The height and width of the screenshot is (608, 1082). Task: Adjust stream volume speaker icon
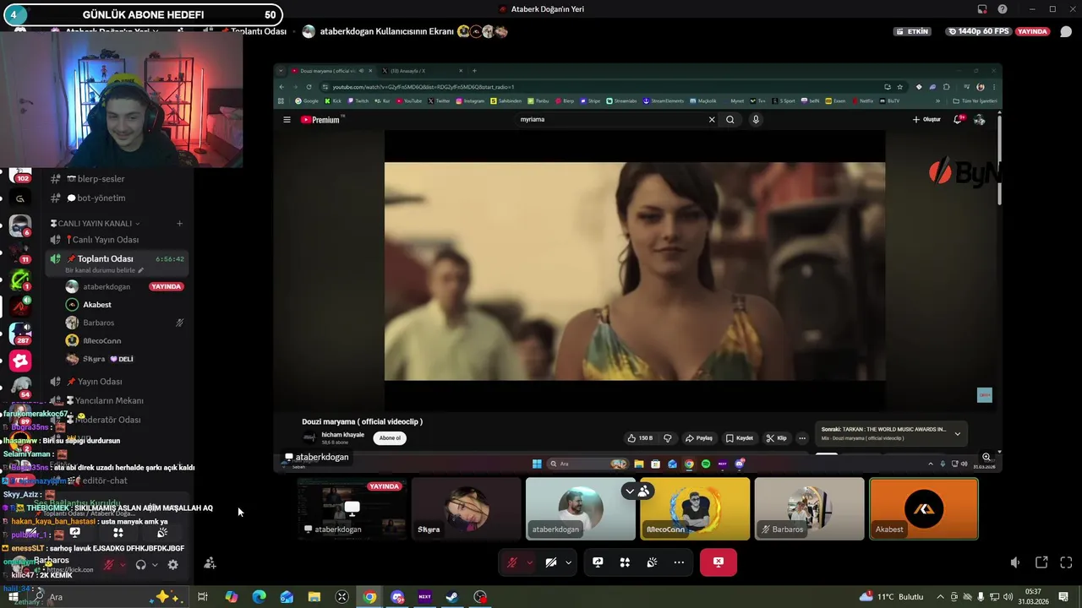click(1015, 562)
